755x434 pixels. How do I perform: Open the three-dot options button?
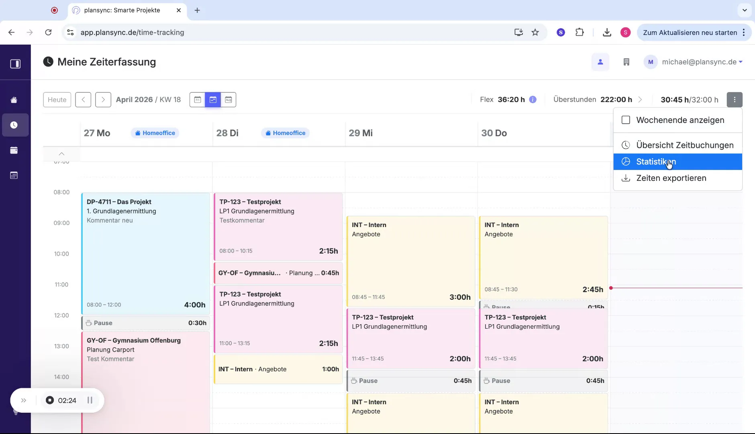[735, 100]
